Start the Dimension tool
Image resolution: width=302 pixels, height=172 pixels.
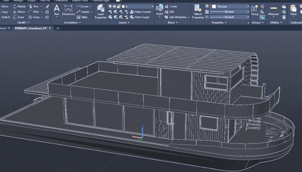(x=68, y=10)
